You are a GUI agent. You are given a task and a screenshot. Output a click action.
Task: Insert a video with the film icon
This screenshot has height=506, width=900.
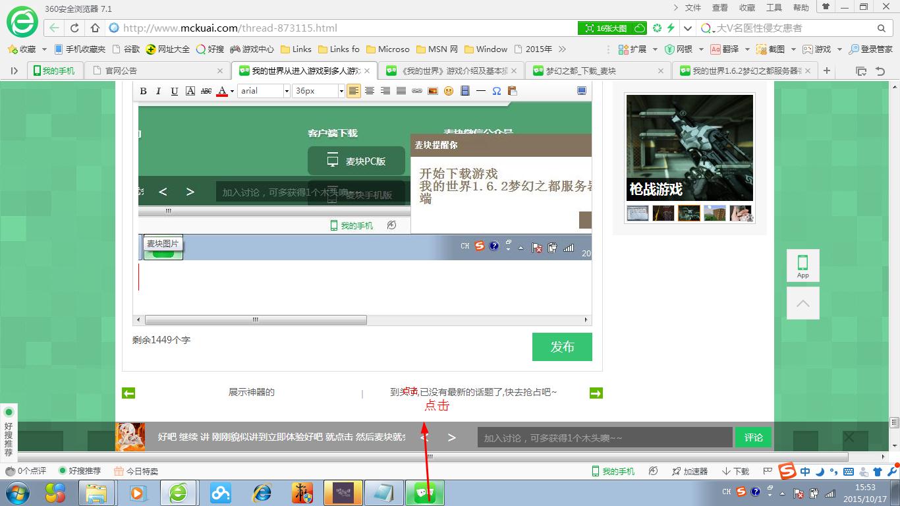click(x=465, y=91)
